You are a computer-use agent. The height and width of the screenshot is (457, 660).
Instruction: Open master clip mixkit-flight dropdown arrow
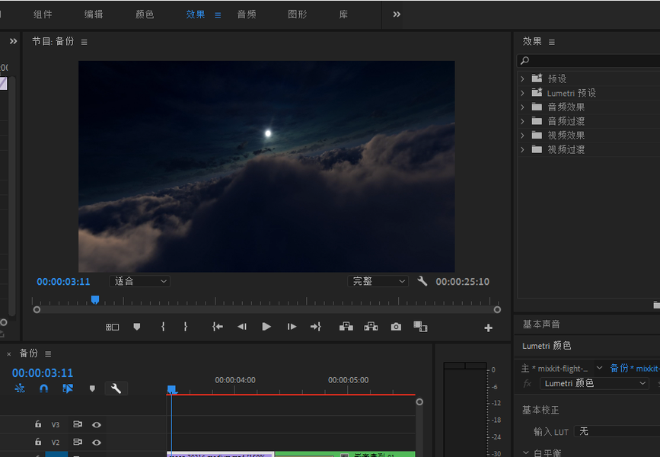599,368
